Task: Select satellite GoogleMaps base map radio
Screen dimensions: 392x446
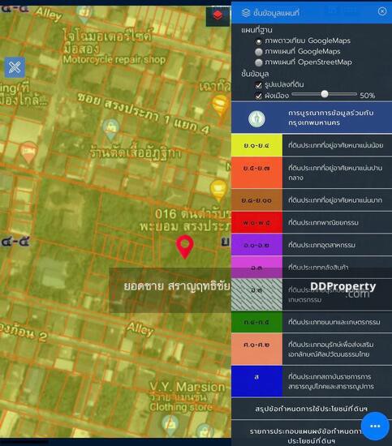Action: pos(258,41)
